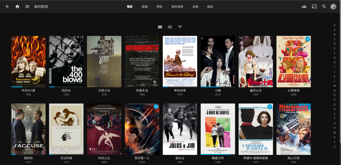This screenshot has width=341, height=165.
Task: Open the À bout de souffle poster
Action: 218,129
